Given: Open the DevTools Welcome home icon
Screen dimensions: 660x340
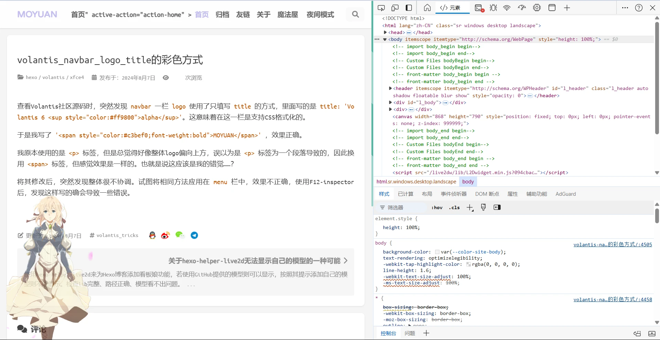Looking at the screenshot, I should click(x=427, y=8).
